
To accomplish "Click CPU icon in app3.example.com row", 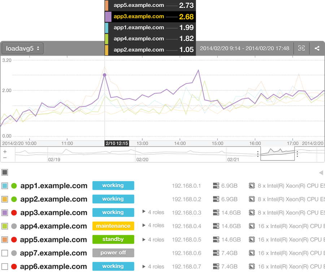I will [252, 213].
